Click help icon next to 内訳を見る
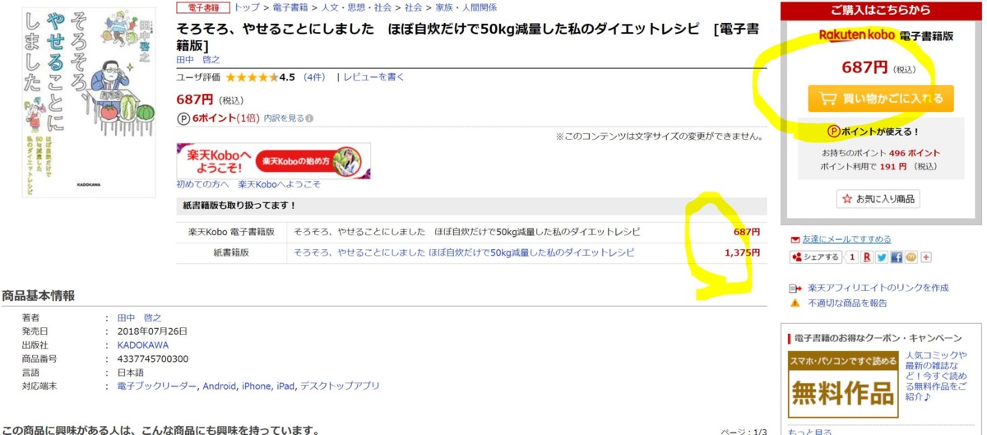Image resolution: width=987 pixels, height=435 pixels. click(x=309, y=118)
